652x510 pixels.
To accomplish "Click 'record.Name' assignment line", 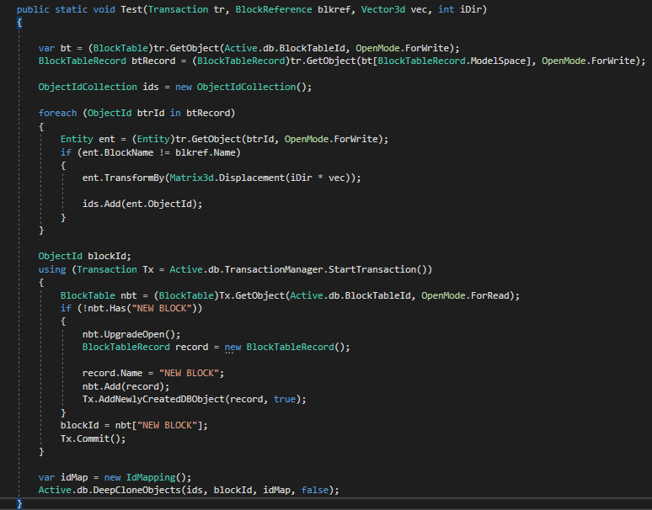I will click(153, 374).
